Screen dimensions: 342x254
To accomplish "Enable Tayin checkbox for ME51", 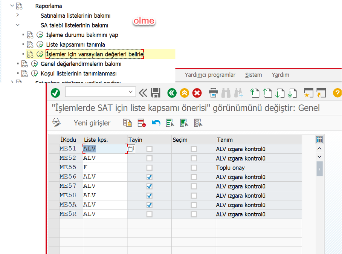I will 150,149.
